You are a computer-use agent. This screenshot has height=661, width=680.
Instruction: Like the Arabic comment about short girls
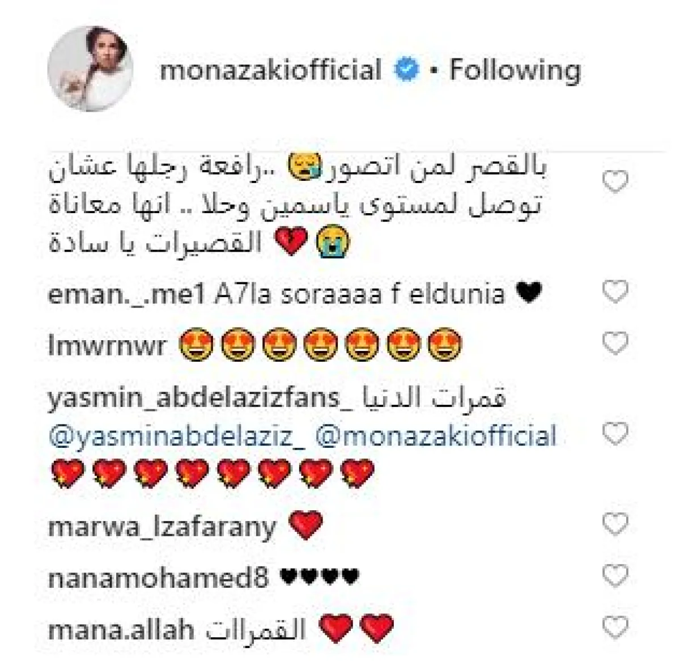615,183
